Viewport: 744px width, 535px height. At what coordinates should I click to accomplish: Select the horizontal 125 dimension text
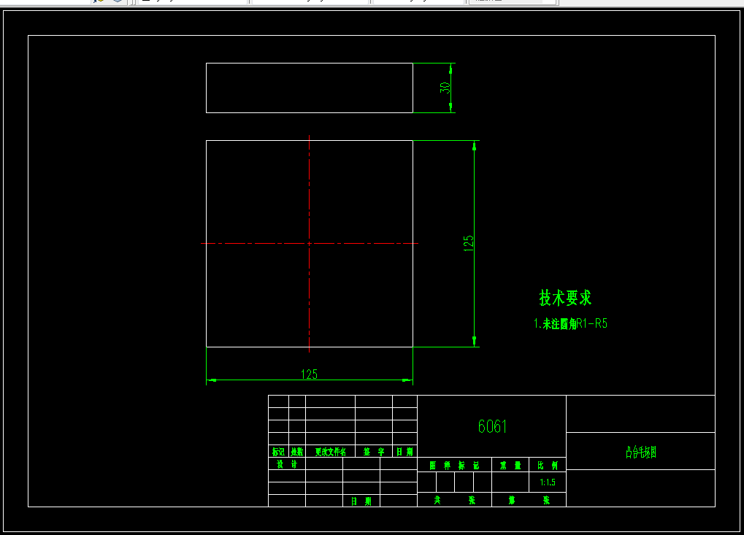tap(310, 374)
